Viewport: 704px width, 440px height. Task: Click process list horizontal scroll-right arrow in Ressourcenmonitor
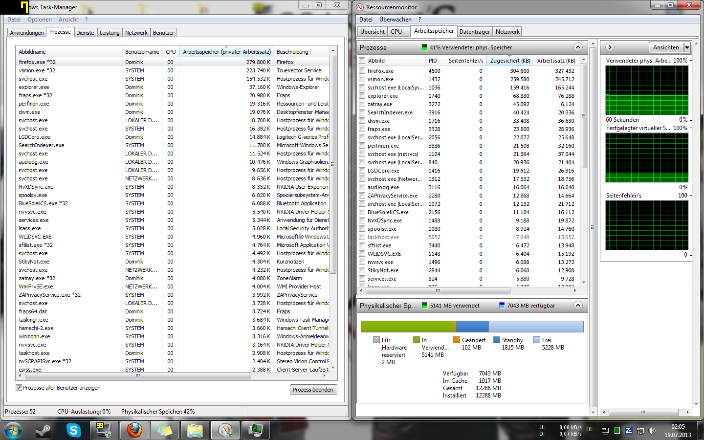[575, 290]
